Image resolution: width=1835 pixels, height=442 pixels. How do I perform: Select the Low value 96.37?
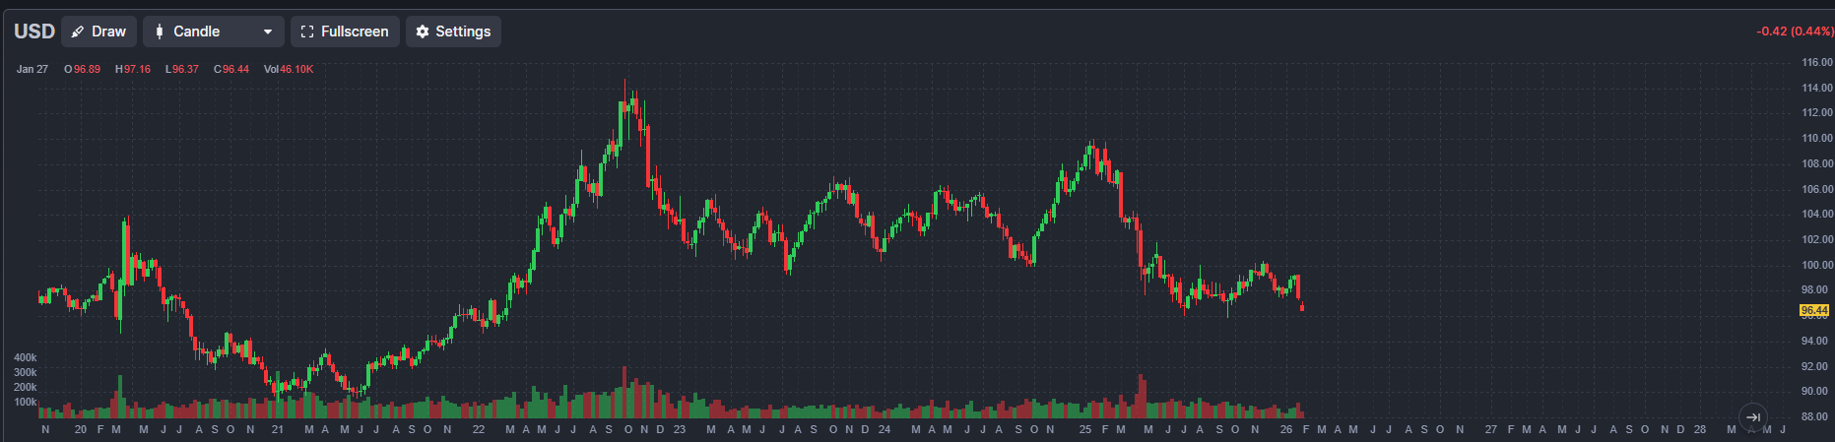coord(185,69)
